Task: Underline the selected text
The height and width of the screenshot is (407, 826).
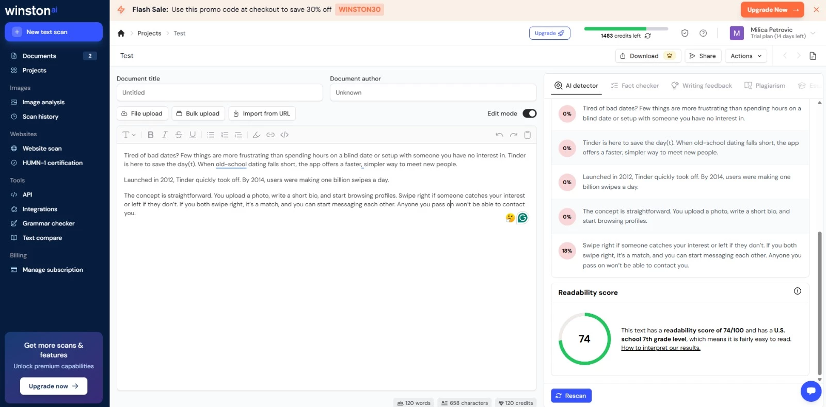Action: (193, 135)
